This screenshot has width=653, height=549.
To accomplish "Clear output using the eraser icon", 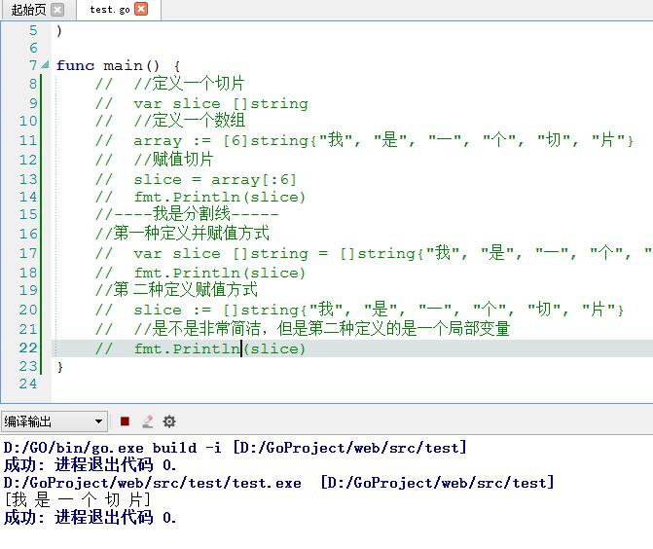I will click(x=147, y=421).
